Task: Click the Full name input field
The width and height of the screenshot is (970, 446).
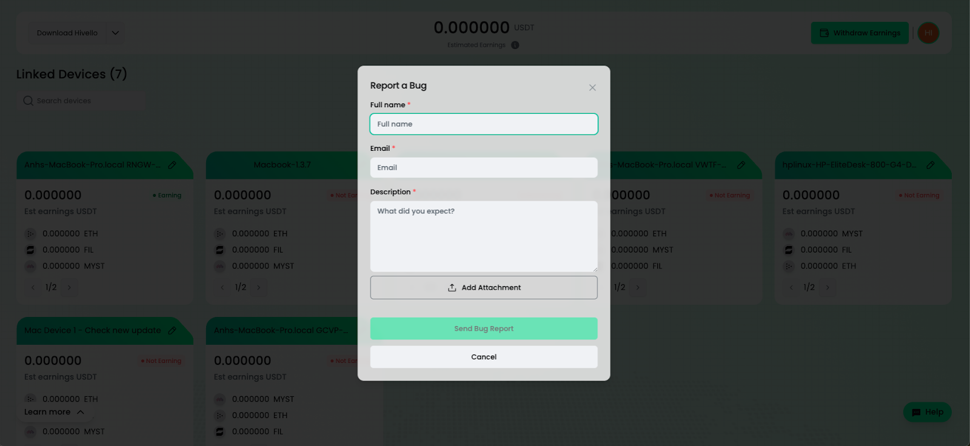Action: (483, 124)
